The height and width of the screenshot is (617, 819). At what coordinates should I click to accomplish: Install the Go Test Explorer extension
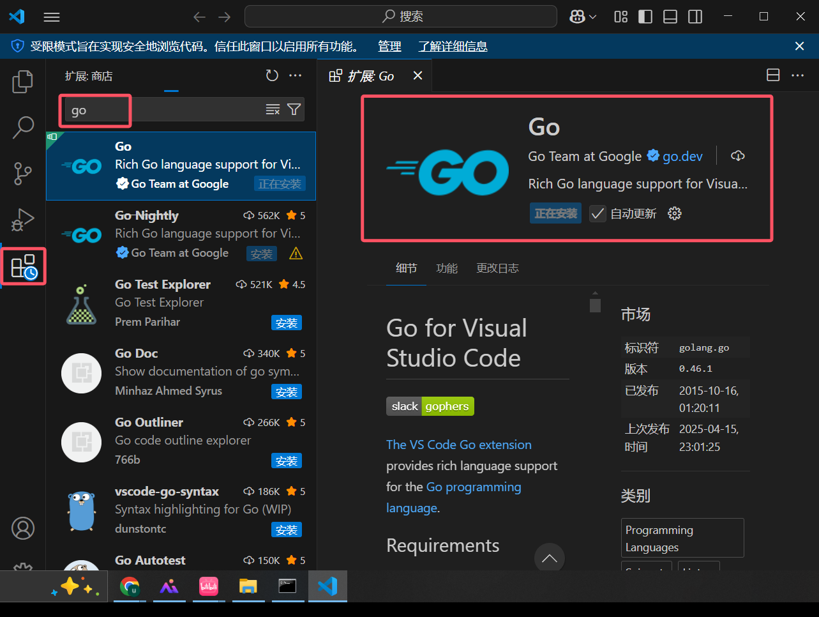287,323
